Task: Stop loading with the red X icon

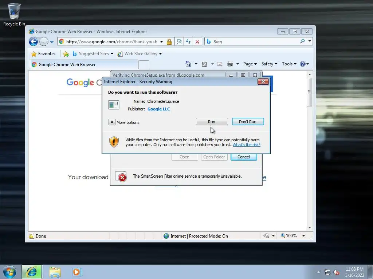Action: pyautogui.click(x=197, y=42)
